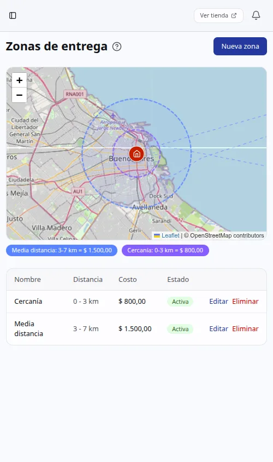The image size is (273, 462).
Task: Click the Nombre column header
Action: click(x=28, y=279)
